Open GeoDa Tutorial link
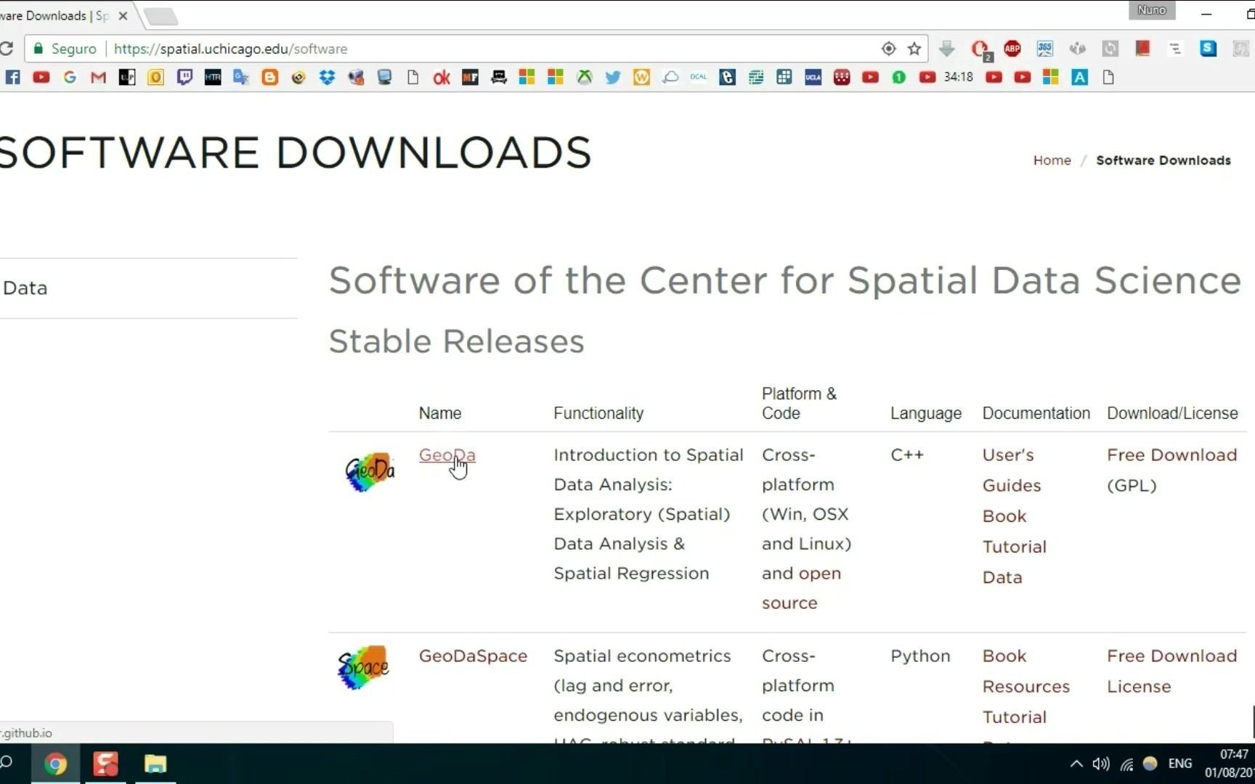The image size is (1255, 784). coord(1015,547)
